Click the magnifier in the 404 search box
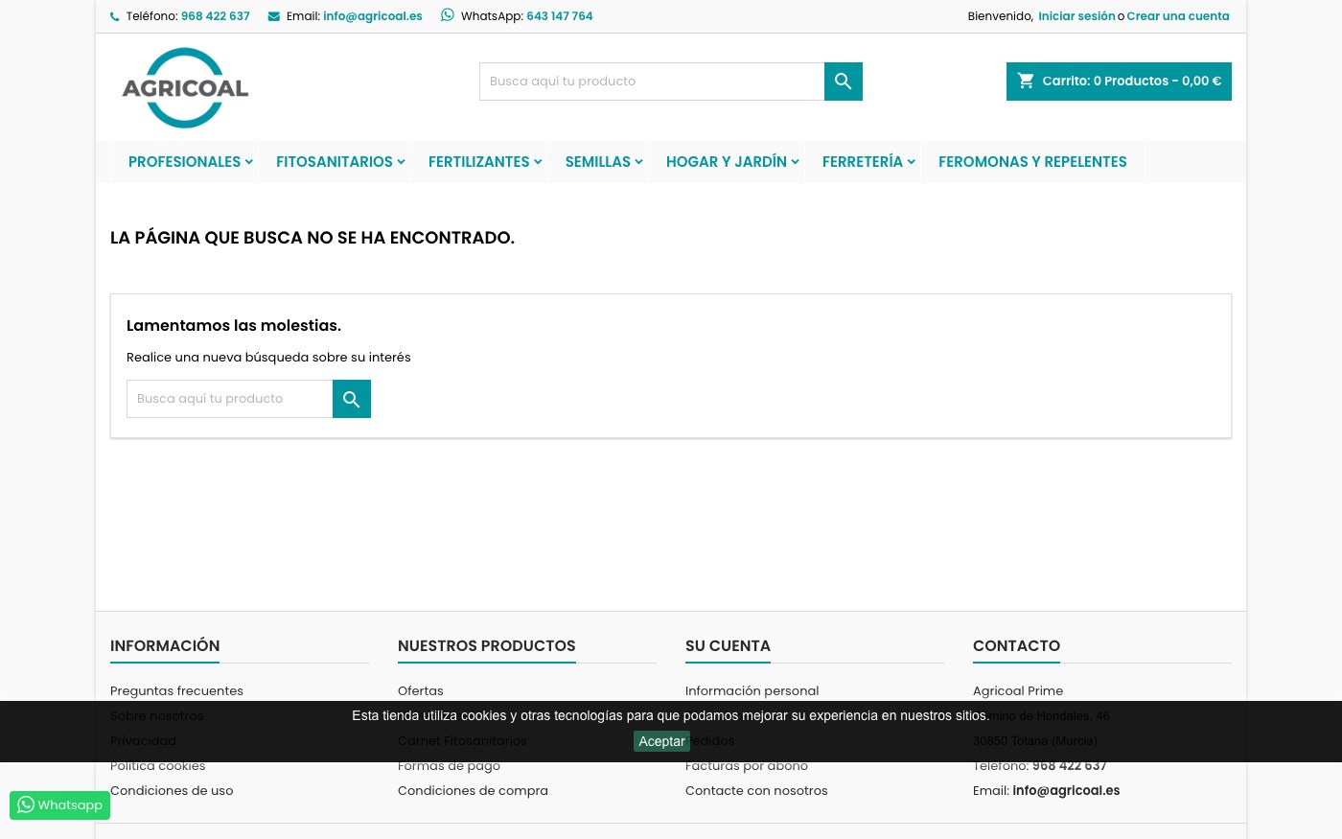 tap(352, 399)
